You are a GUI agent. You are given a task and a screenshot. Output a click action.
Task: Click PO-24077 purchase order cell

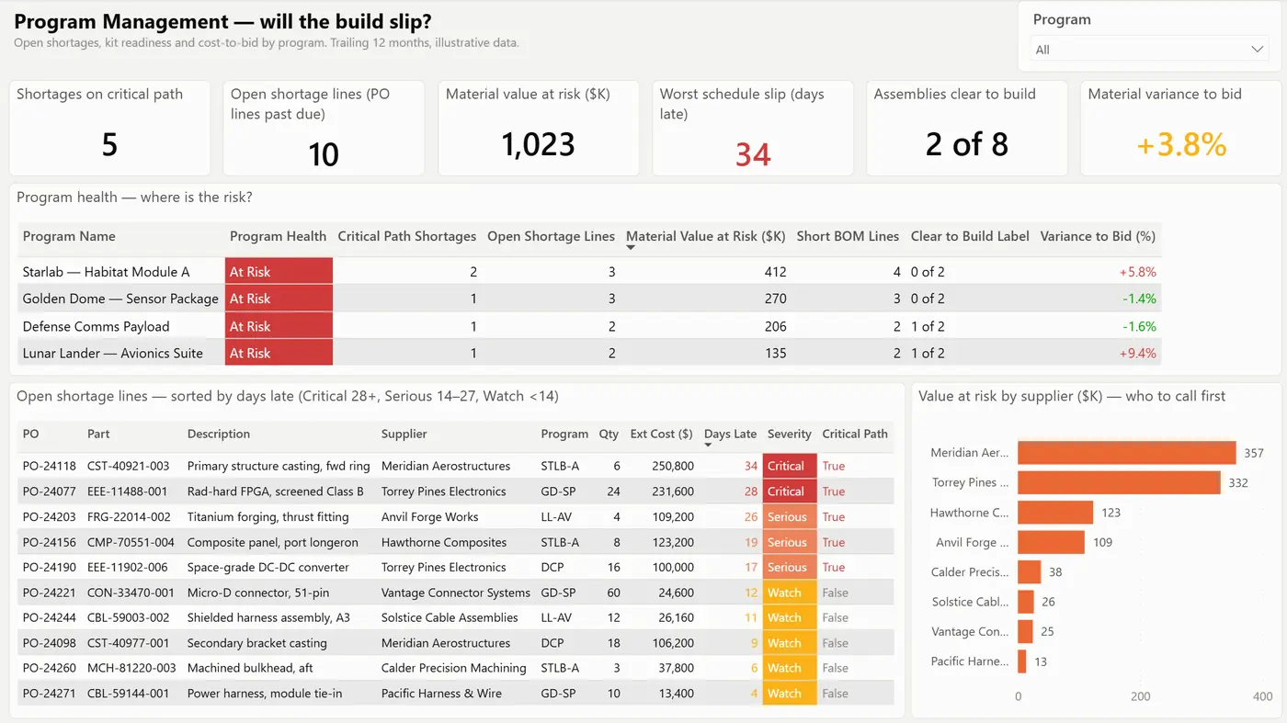(50, 491)
